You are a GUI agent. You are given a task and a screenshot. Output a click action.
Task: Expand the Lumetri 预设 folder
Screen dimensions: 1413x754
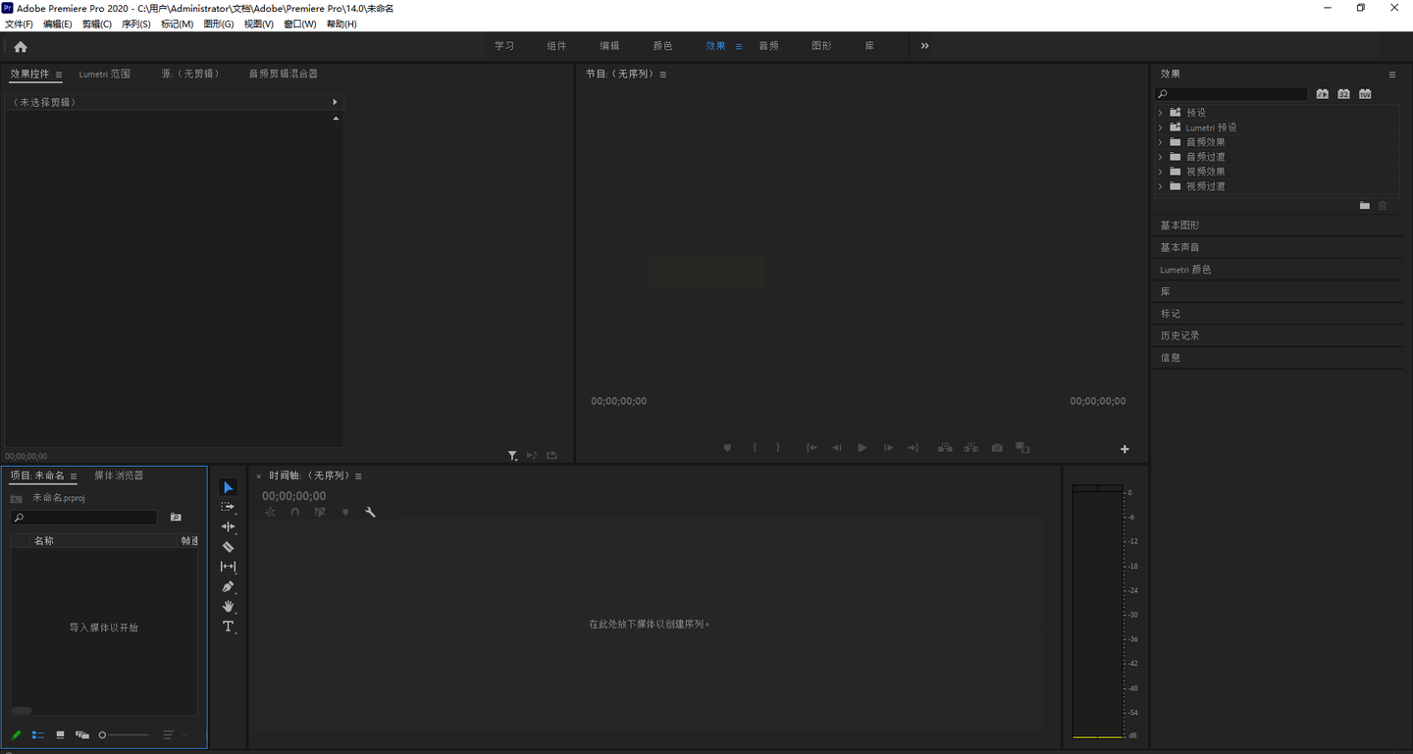[1161, 127]
